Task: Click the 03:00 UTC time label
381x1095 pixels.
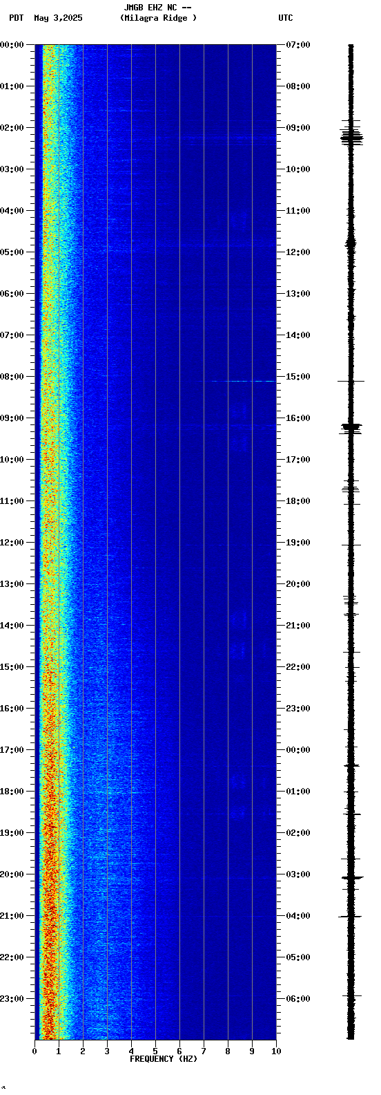Action: pyautogui.click(x=297, y=874)
